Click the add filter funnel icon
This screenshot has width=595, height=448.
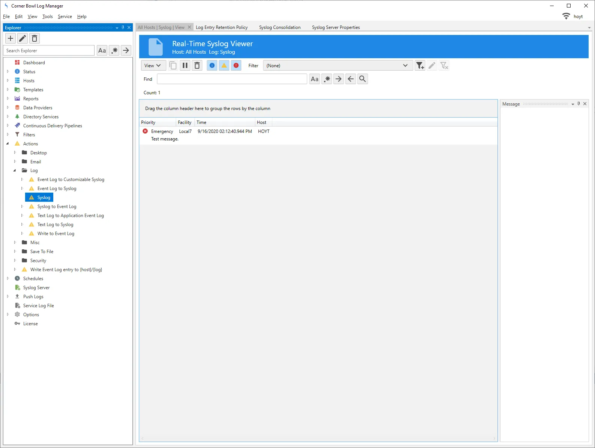coord(420,66)
